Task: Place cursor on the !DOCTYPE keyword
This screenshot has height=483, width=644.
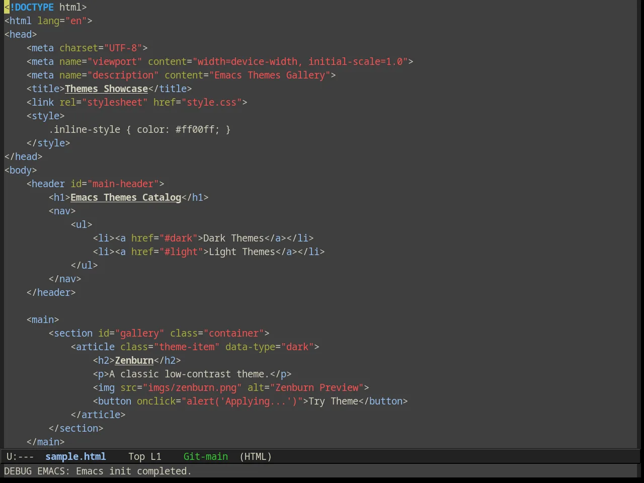Action: click(x=32, y=7)
